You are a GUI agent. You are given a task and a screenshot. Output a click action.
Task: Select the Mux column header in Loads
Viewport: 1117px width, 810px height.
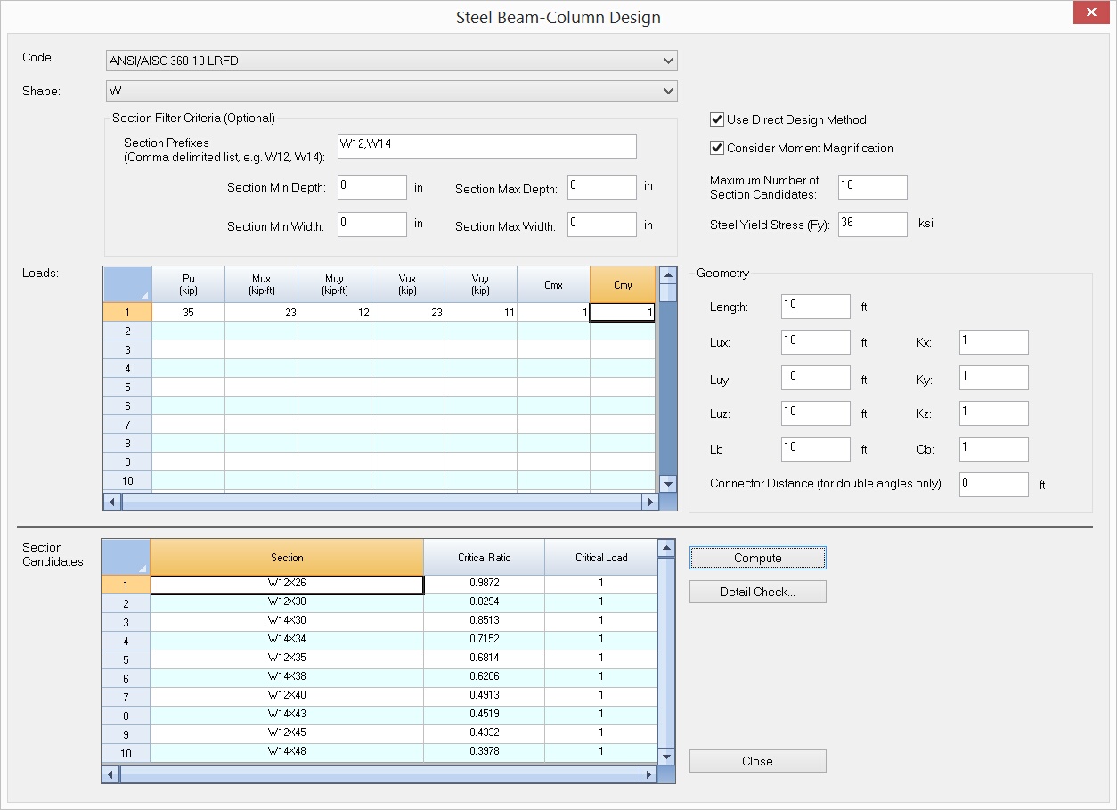[261, 284]
